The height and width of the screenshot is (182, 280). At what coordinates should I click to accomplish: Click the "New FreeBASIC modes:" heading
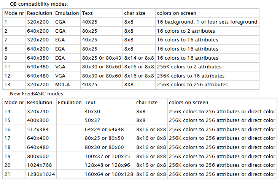(37, 93)
